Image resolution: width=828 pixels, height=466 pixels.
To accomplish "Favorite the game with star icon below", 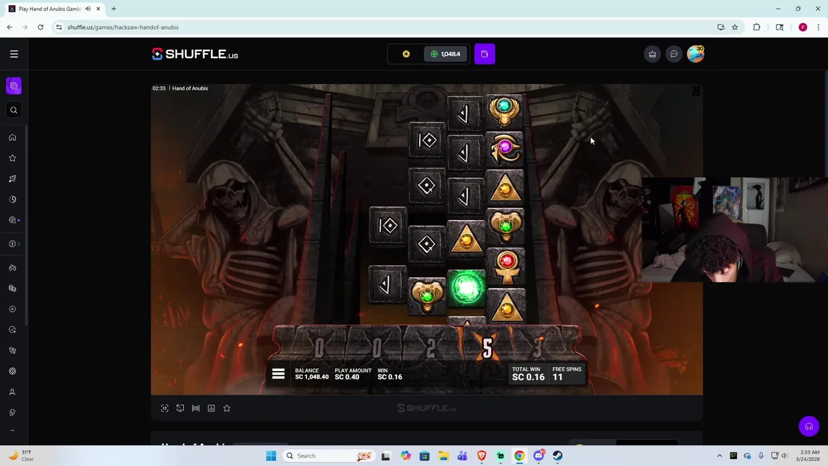I will click(226, 408).
